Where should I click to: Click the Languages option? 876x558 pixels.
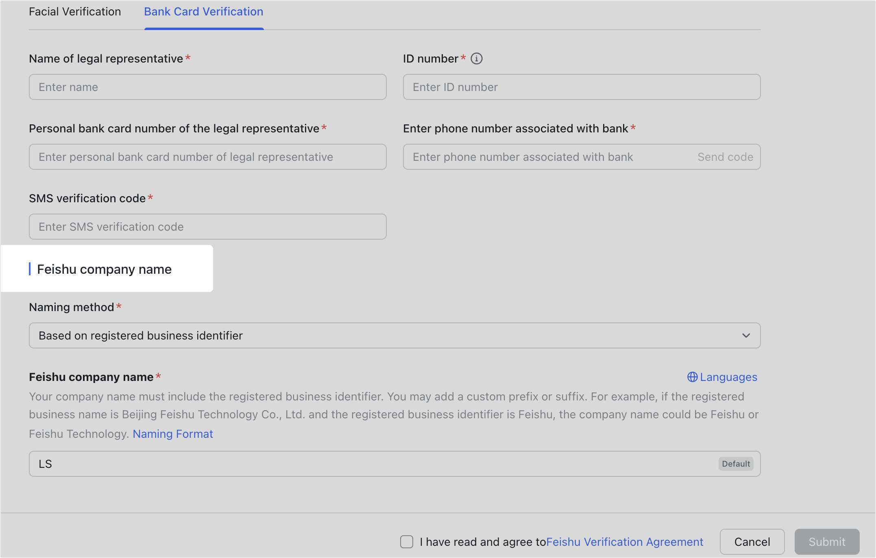pos(728,377)
